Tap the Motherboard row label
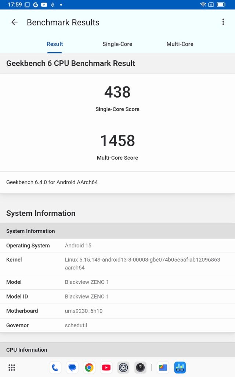The height and width of the screenshot is (377, 235). 22,311
